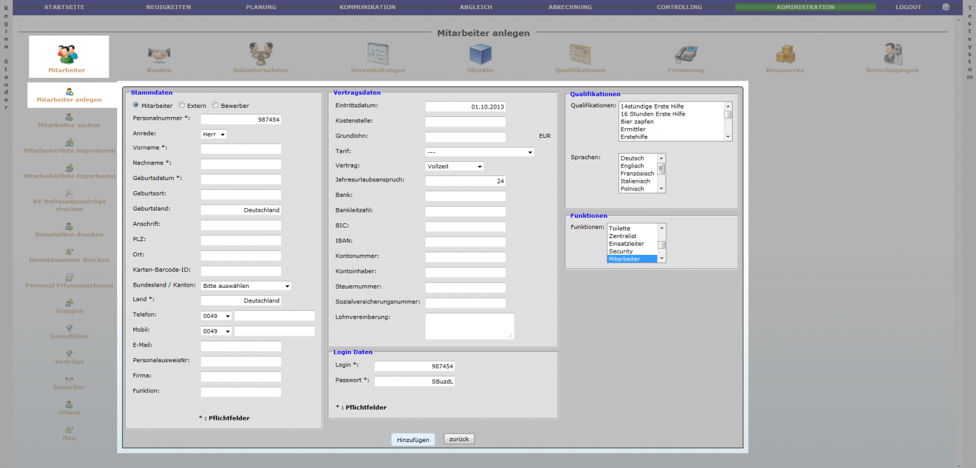
Task: Click the Passwort input field
Action: [x=414, y=382]
